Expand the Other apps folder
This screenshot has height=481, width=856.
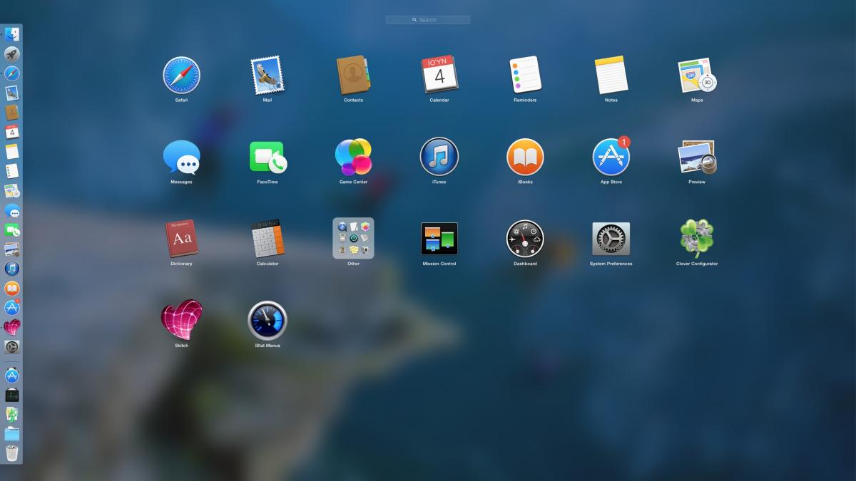coord(353,239)
